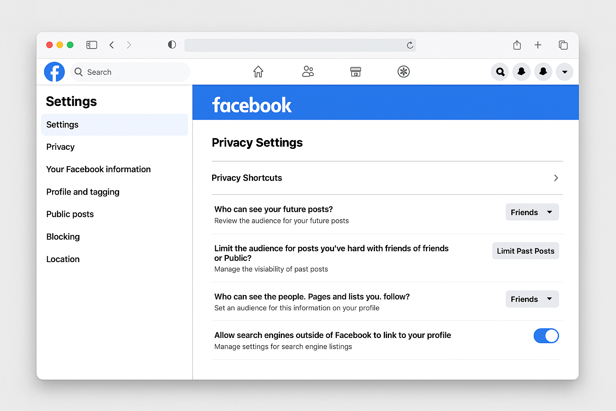Click the gaming icon in the navigation bar
This screenshot has height=411, width=616.
[403, 71]
